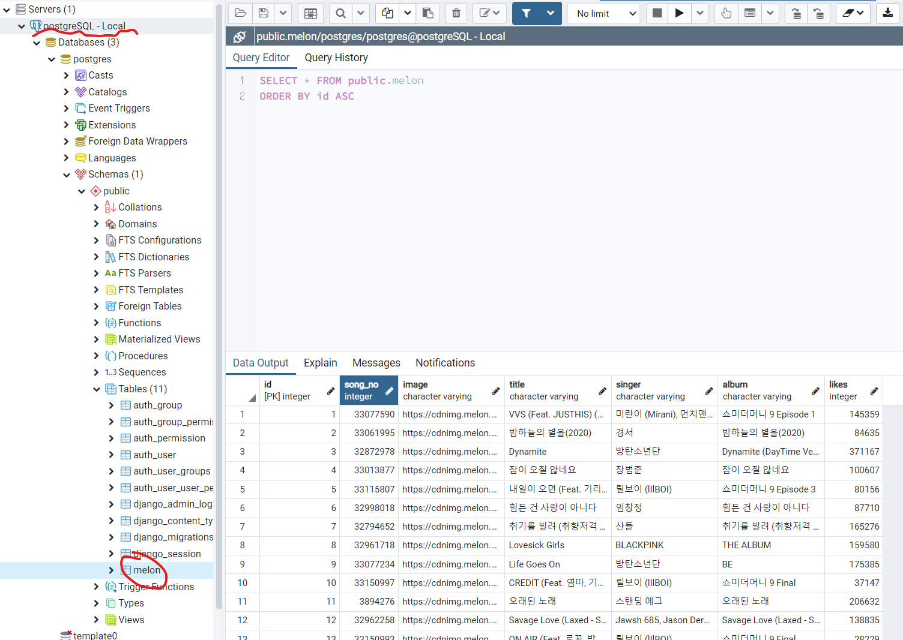Select the Views tree item
Image resolution: width=903 pixels, height=640 pixels.
pyautogui.click(x=131, y=620)
